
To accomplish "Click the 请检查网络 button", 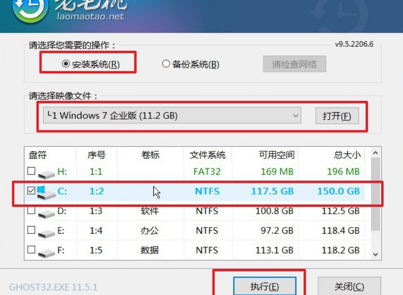I will coord(294,64).
